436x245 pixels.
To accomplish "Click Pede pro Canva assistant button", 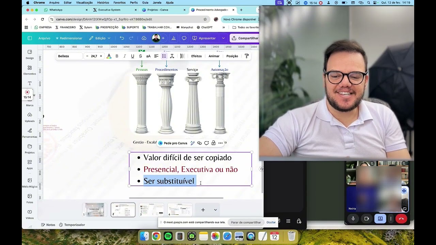I will (173, 143).
